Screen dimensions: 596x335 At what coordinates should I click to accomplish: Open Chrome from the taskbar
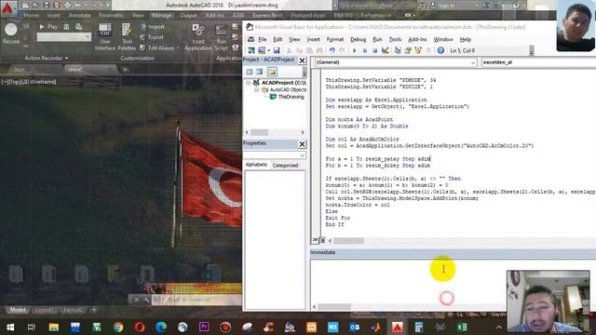[118, 327]
